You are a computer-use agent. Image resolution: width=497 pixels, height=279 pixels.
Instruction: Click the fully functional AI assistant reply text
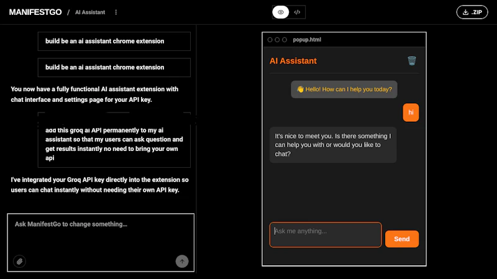(x=94, y=94)
